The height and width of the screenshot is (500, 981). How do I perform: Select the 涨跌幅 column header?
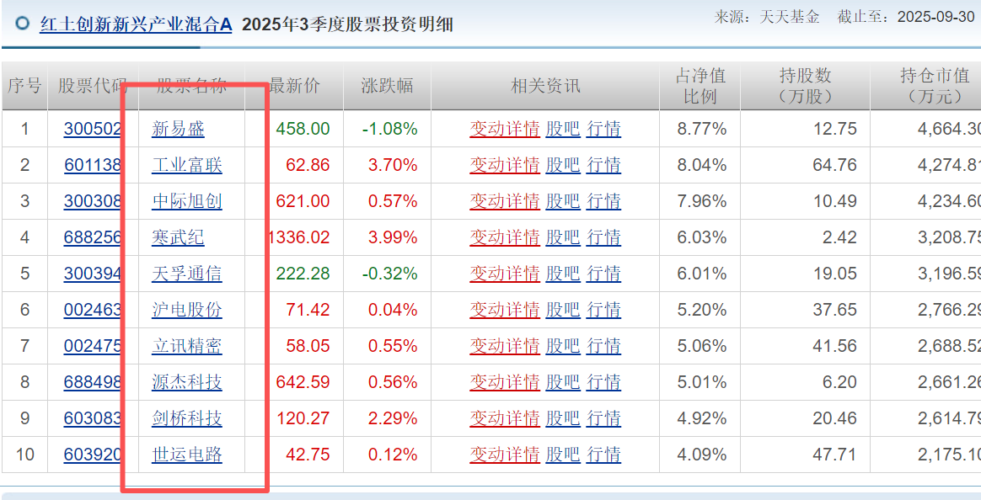[x=388, y=86]
